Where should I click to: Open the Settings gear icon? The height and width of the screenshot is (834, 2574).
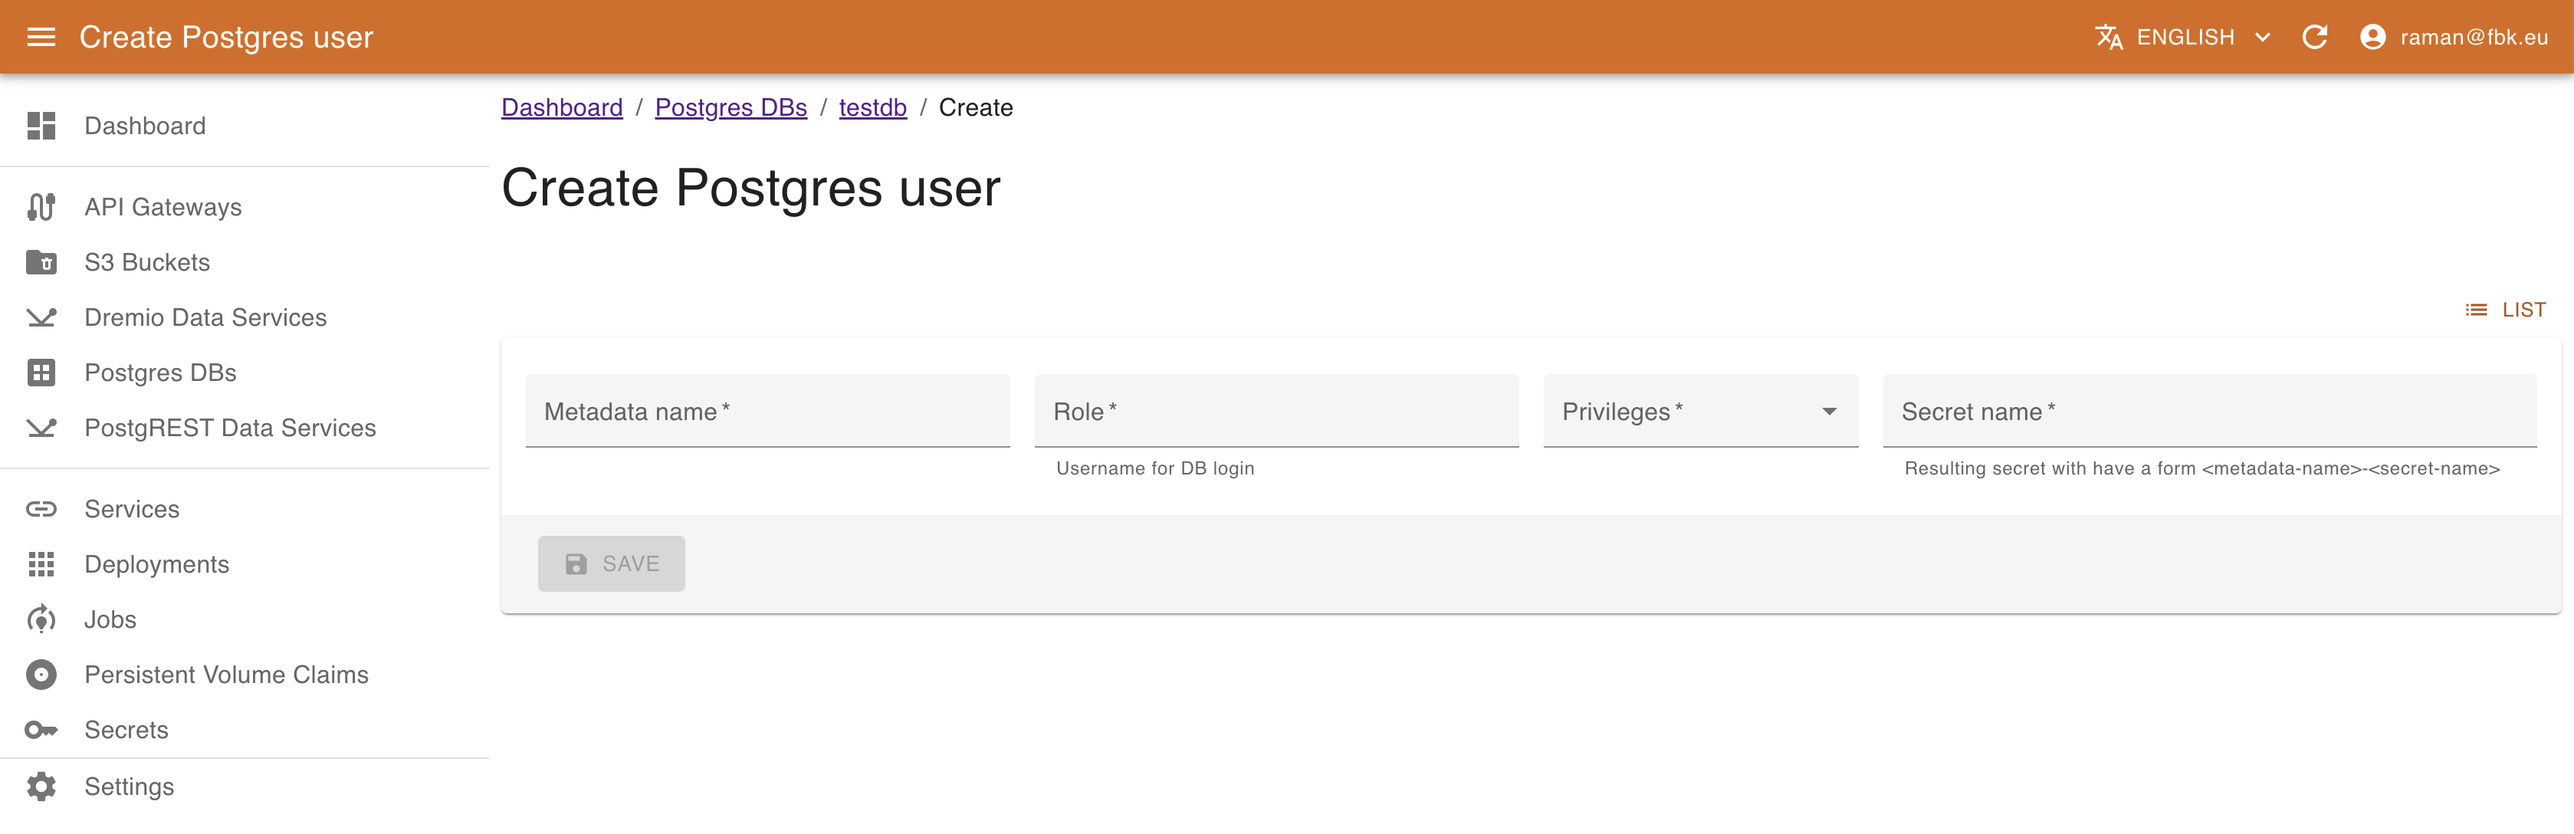coord(41,786)
